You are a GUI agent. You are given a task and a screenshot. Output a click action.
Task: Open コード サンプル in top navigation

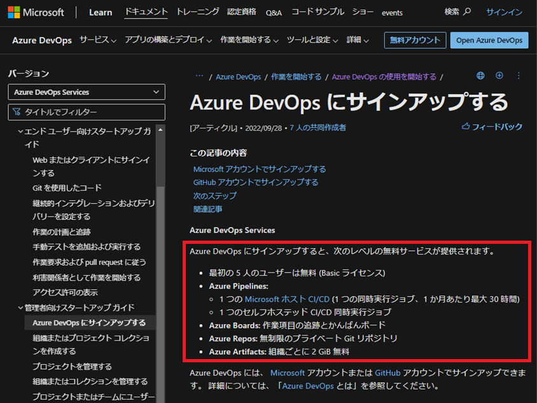(x=318, y=12)
